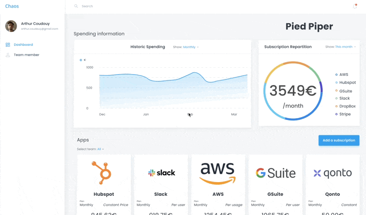Click the Qonto card title

[x=333, y=194]
